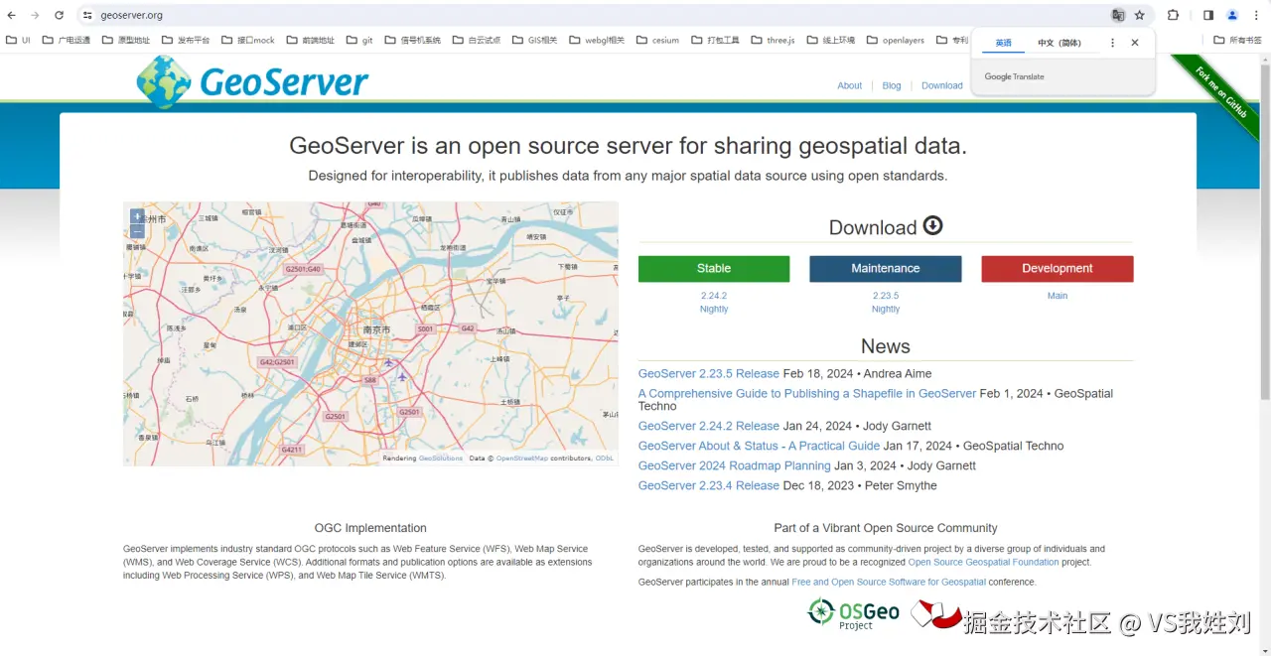Image resolution: width=1271 pixels, height=656 pixels.
Task: Select the 中文（简体） tab in translate popup
Action: [1059, 43]
